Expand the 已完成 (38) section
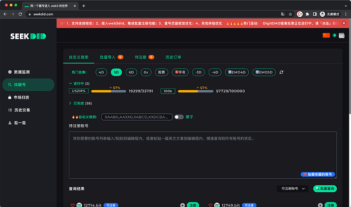Screen dimensions: 351x207 click(80, 103)
